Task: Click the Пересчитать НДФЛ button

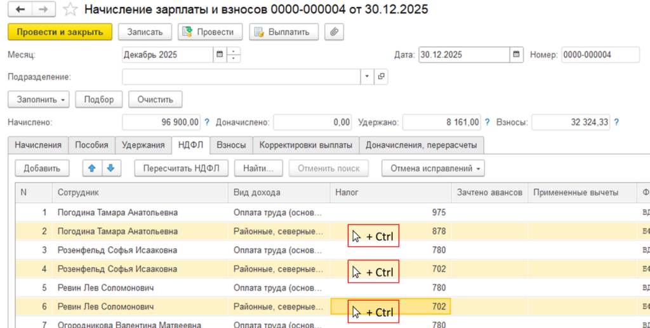Action: click(181, 168)
